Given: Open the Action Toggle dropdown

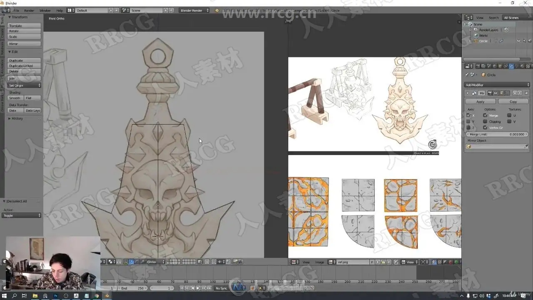Looking at the screenshot, I should pos(22,215).
